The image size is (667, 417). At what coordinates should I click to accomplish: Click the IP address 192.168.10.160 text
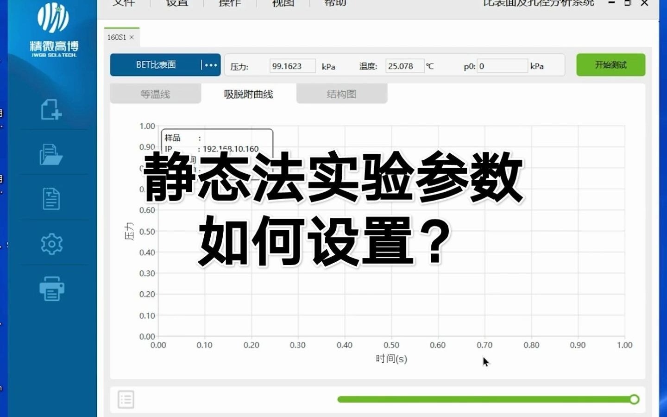(x=231, y=149)
